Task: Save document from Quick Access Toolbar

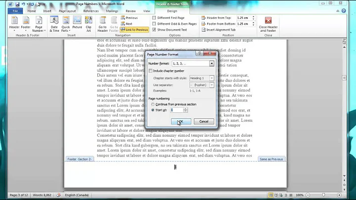Action: pyautogui.click(x=17, y=4)
